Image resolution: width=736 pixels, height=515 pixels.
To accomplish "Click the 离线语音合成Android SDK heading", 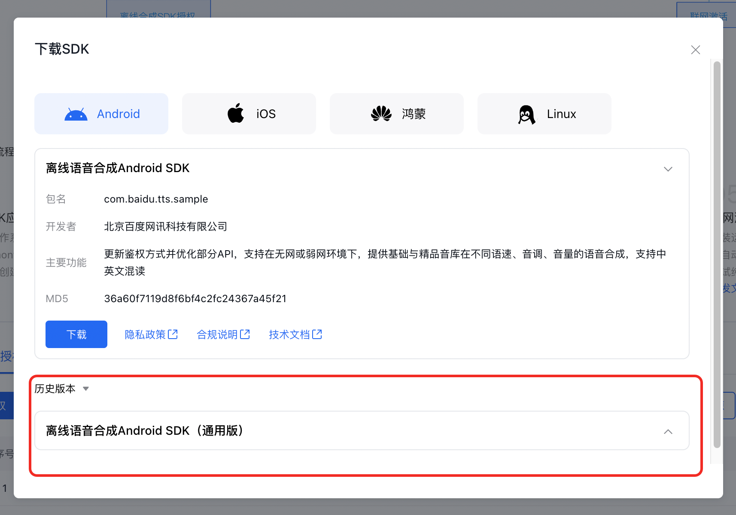I will coord(118,168).
